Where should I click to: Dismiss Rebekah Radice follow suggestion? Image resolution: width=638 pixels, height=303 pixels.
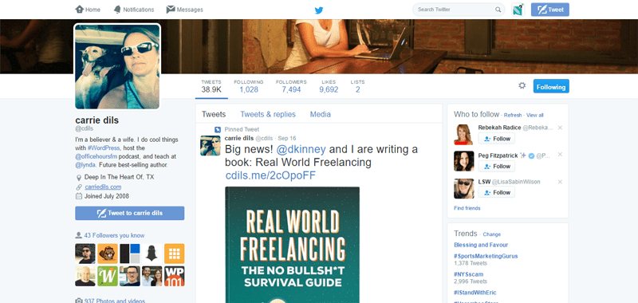560,128
